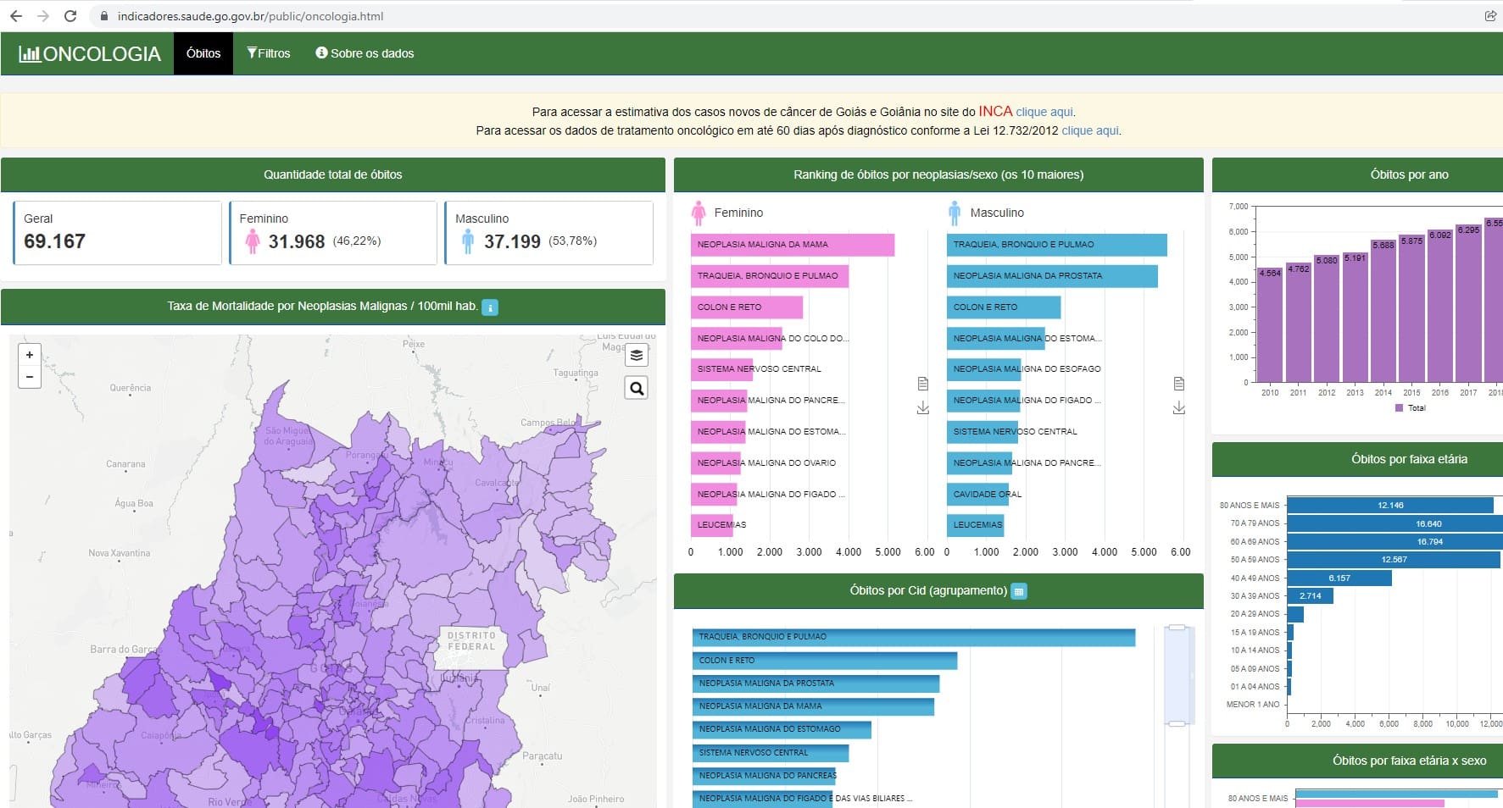Open the map layers control
Viewport: 1503px width, 808px height.
[x=637, y=356]
